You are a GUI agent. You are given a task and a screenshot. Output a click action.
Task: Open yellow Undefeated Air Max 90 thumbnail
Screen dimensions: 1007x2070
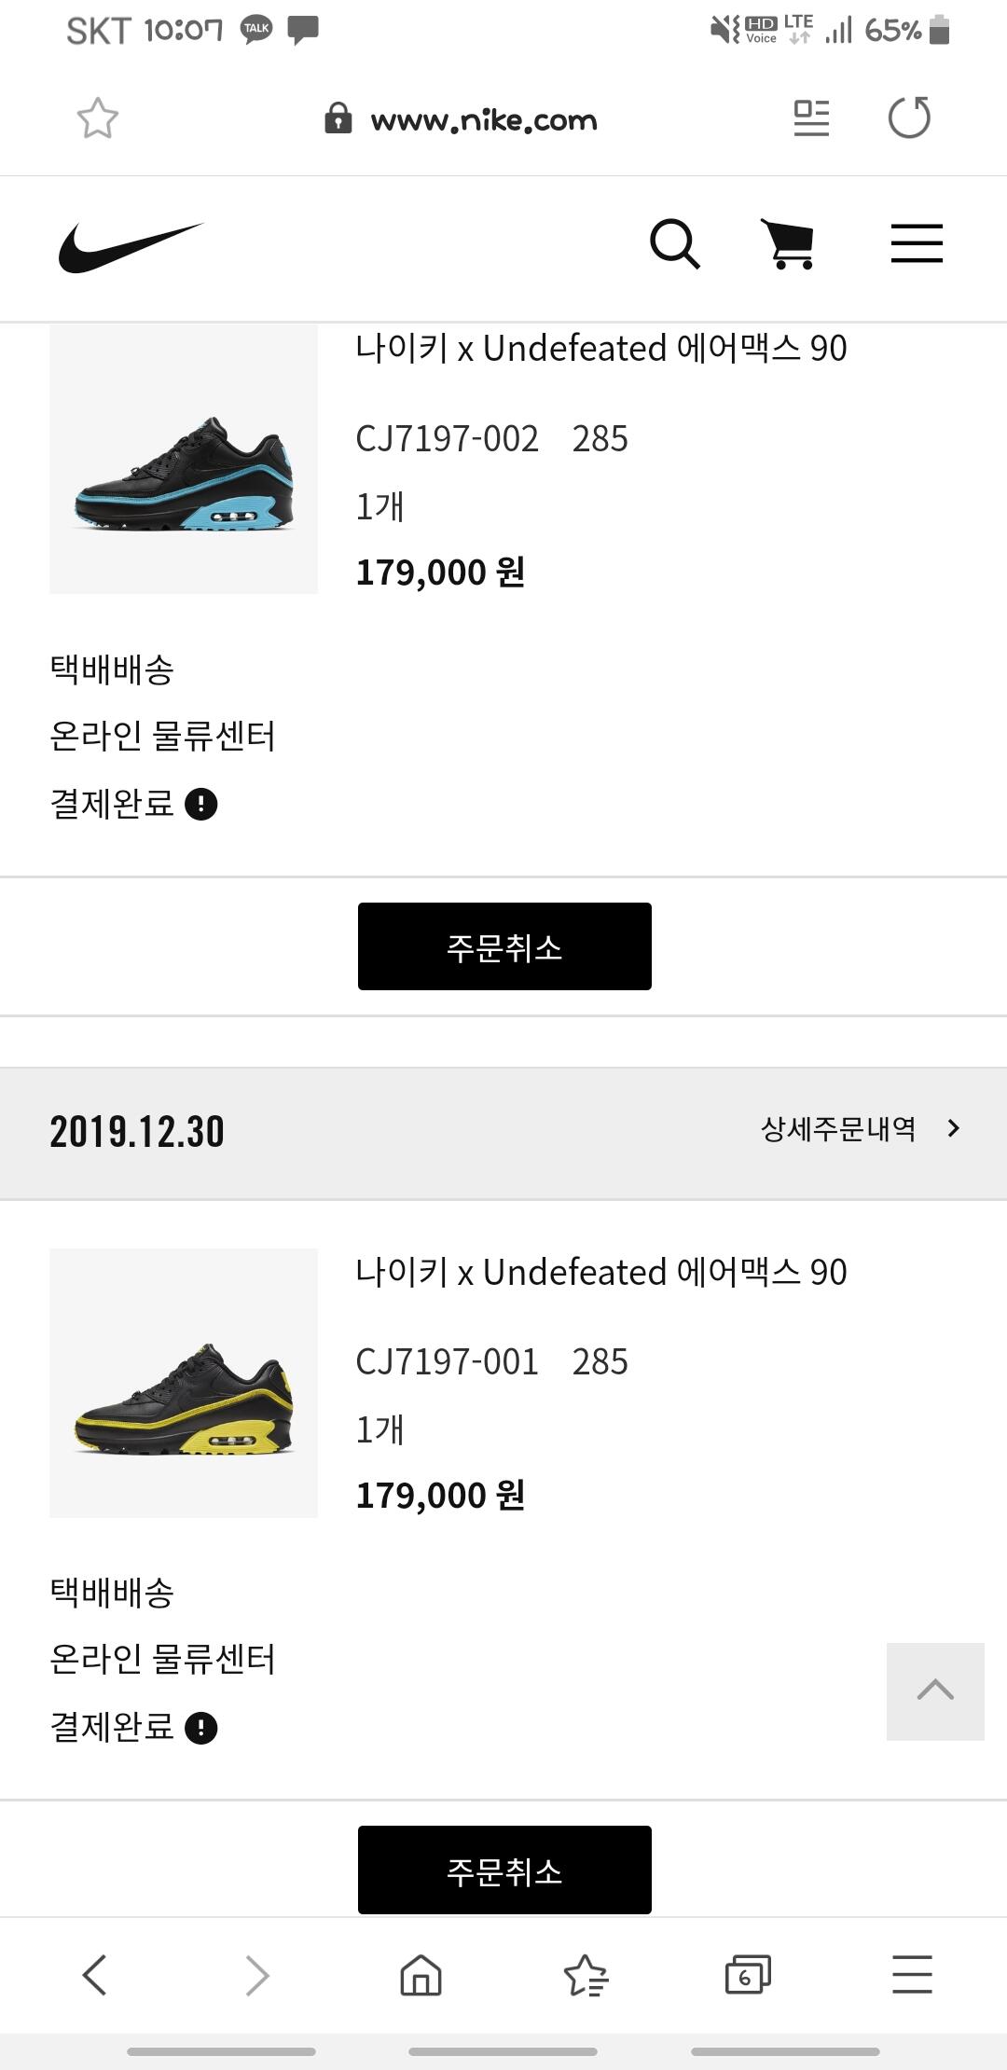(x=184, y=1383)
